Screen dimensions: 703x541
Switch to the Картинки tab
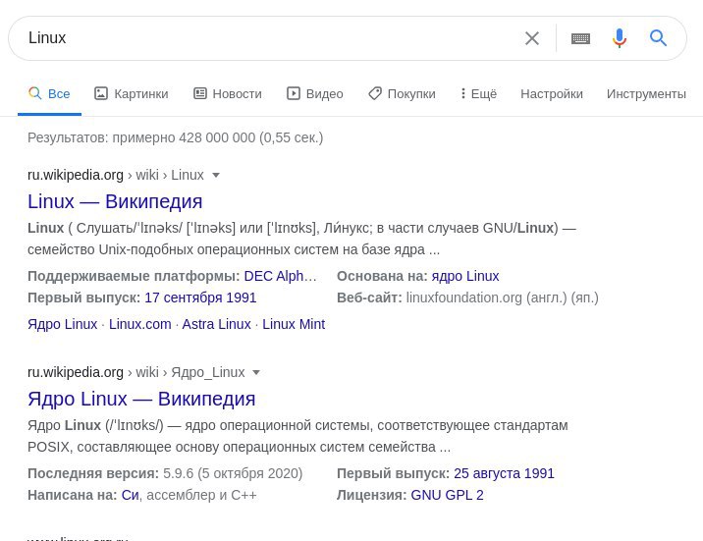click(132, 93)
